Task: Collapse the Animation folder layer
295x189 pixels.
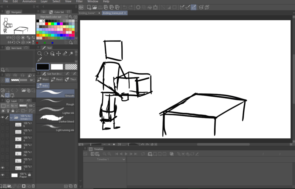Action: (11, 118)
